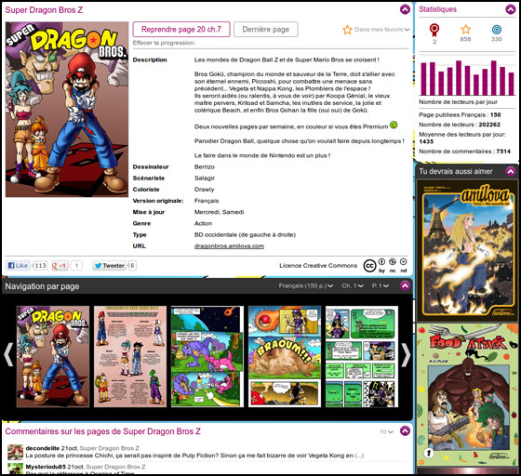521x476 pixels.
Task: Click the large Super Dragon Bros cover image
Action: click(x=67, y=110)
